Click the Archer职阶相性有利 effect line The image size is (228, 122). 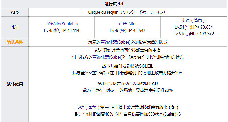point(128,57)
